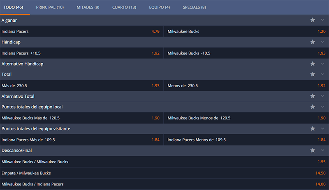Open the EQUIPO (4) tab
This screenshot has height=190, width=329.
160,7
